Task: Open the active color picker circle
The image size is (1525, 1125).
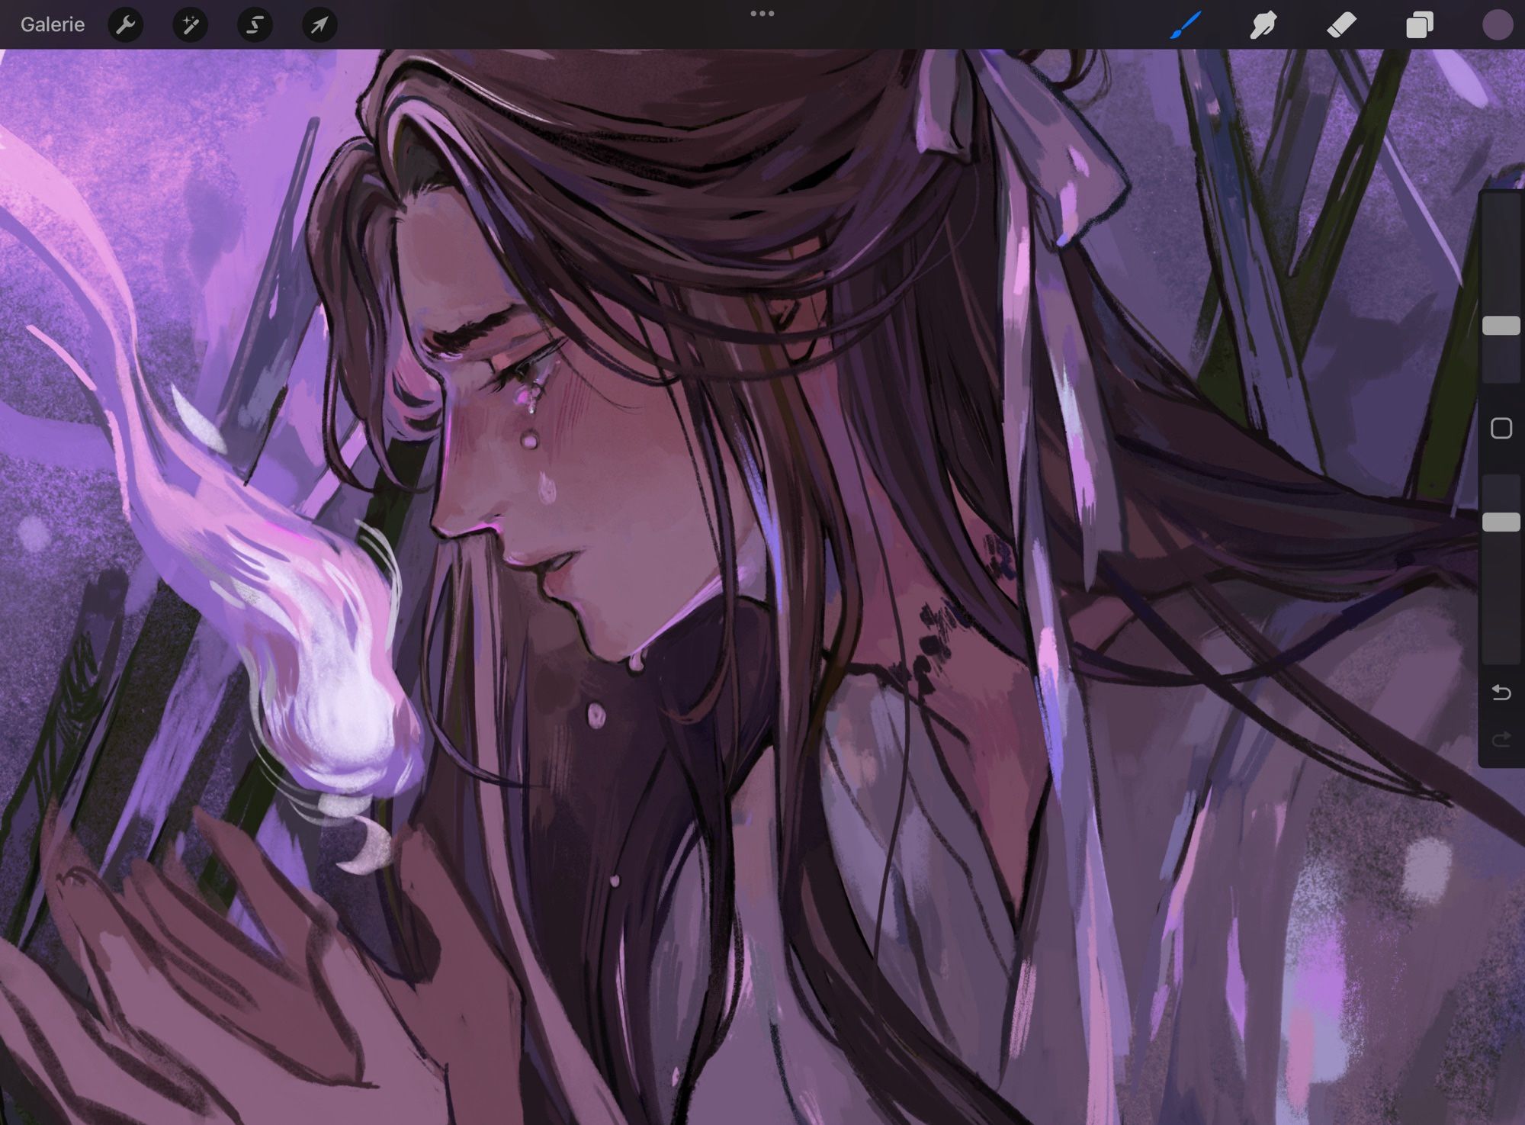Action: pos(1498,25)
